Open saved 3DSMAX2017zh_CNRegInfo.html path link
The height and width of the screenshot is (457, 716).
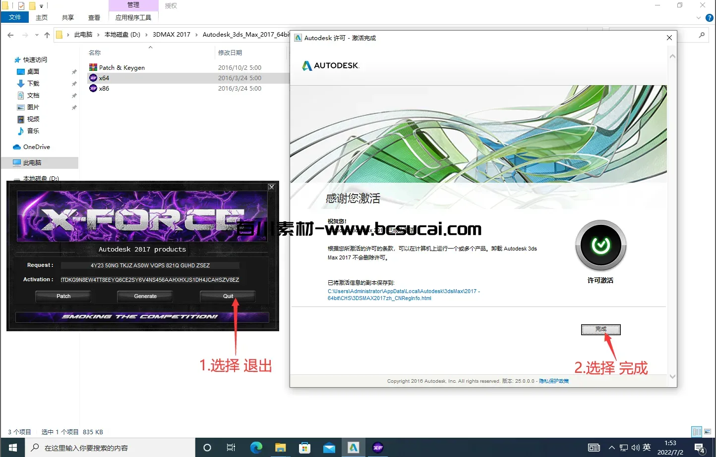click(x=404, y=295)
